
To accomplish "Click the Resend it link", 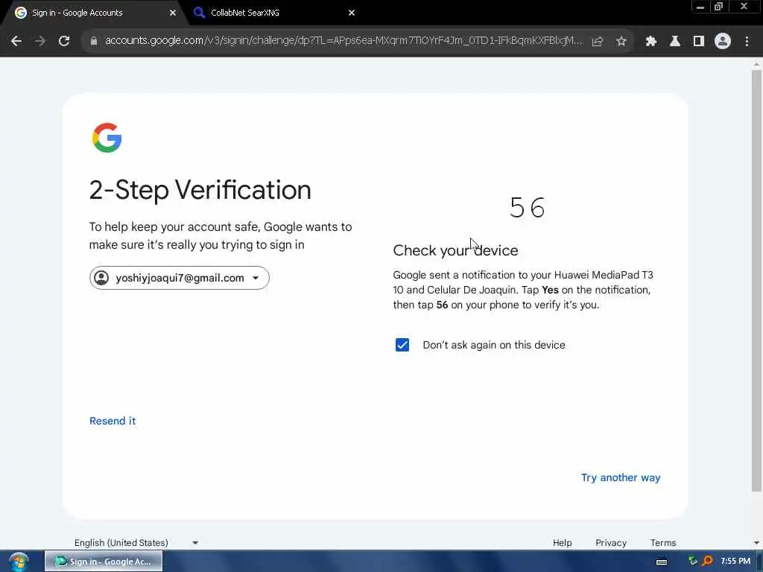I will (x=113, y=421).
